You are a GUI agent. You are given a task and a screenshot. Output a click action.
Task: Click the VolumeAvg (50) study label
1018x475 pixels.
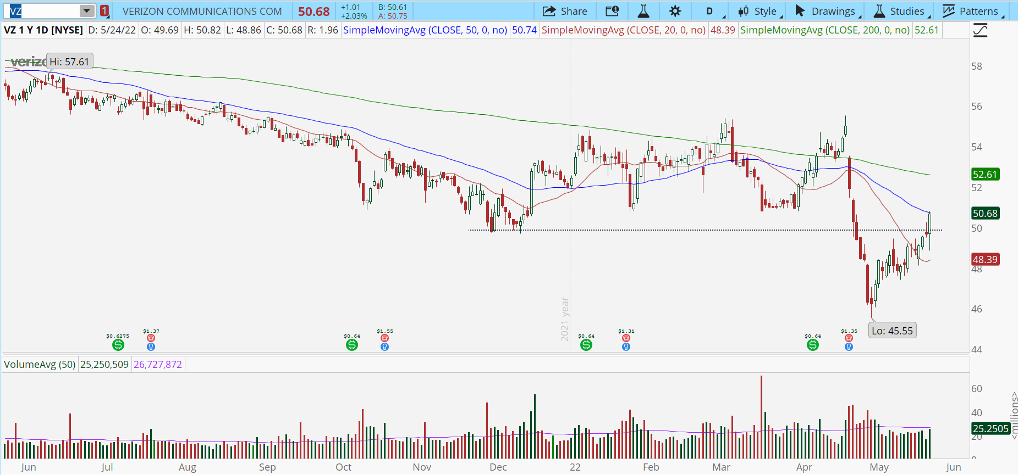click(40, 365)
